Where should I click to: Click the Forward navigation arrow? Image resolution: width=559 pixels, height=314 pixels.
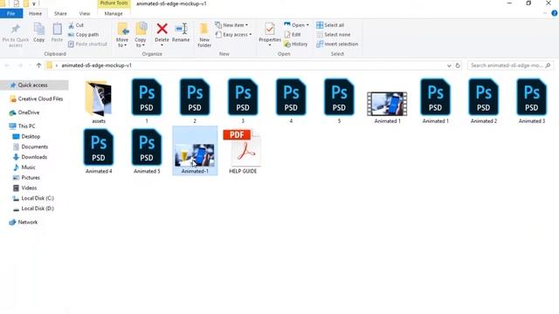click(x=20, y=65)
